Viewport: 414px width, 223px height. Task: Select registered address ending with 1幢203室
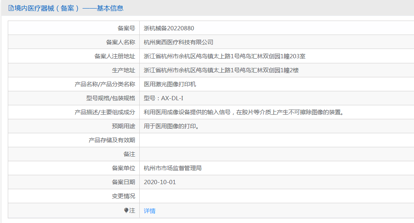click(x=225, y=56)
